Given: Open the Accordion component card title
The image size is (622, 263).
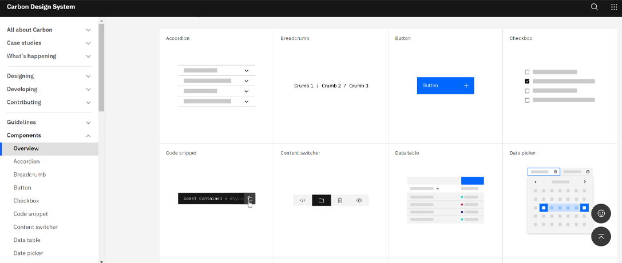Looking at the screenshot, I should point(178,38).
